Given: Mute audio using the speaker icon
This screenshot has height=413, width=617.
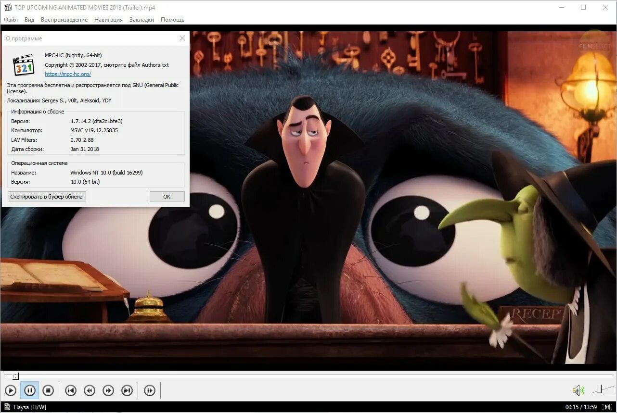Looking at the screenshot, I should tap(578, 390).
